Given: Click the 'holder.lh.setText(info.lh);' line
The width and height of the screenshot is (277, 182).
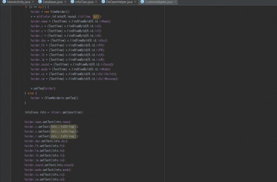Looking at the screenshot, I should (45, 155).
